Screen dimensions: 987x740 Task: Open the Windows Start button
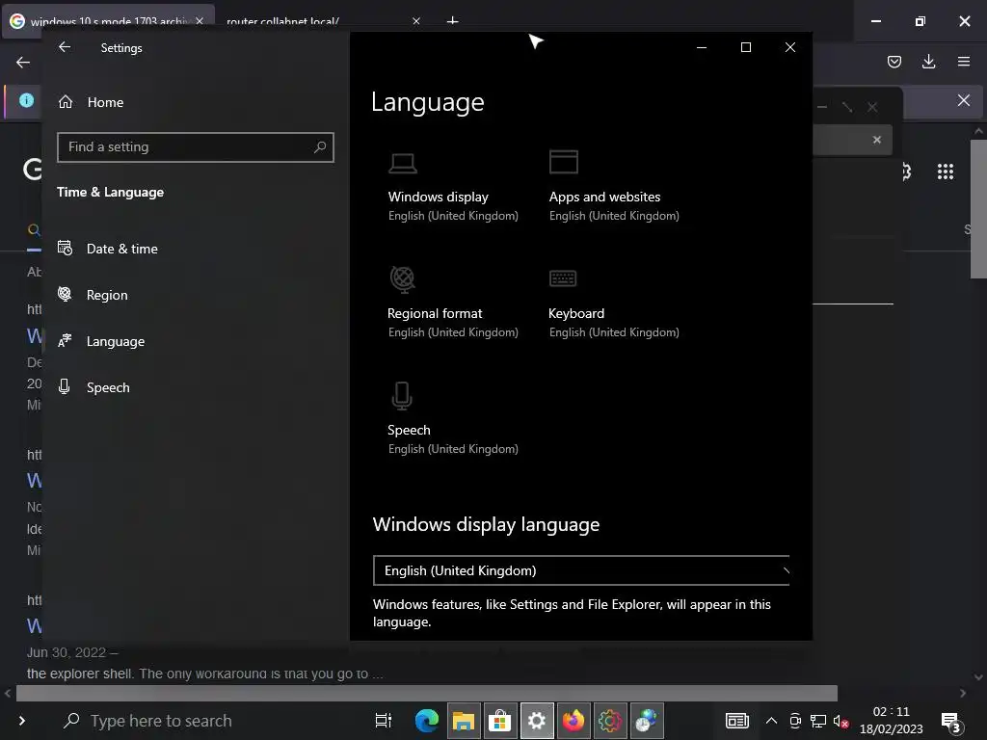[22, 721]
